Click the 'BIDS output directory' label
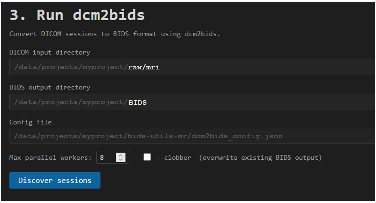 point(50,87)
